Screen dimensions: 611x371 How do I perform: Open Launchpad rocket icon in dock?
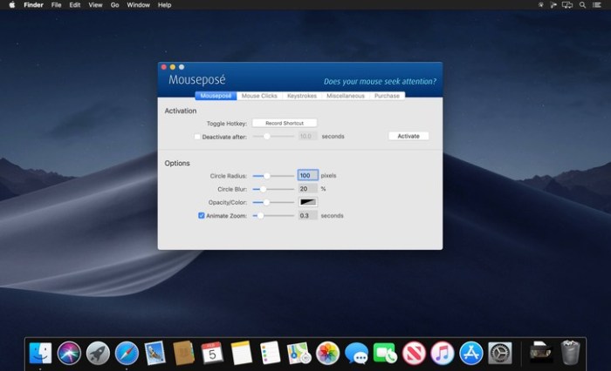point(98,353)
